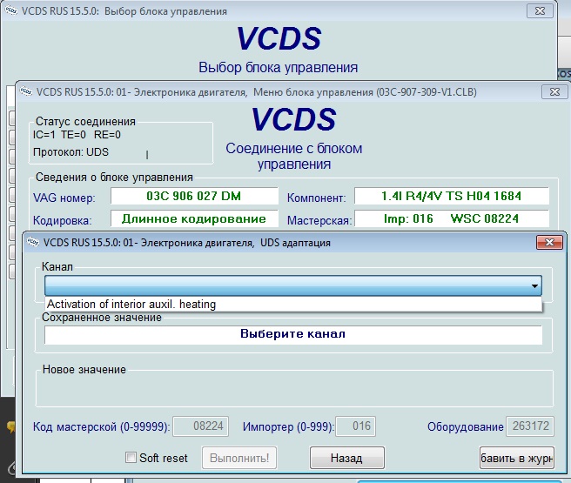Click the Сохраненное значение 'Выберите канал' field
The image size is (571, 483).
coord(293,335)
